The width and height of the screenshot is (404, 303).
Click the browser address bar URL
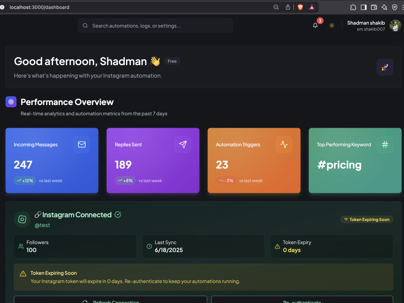pyautogui.click(x=40, y=7)
